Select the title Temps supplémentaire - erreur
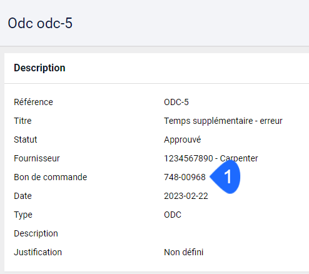This screenshot has width=309, height=274. (223, 121)
